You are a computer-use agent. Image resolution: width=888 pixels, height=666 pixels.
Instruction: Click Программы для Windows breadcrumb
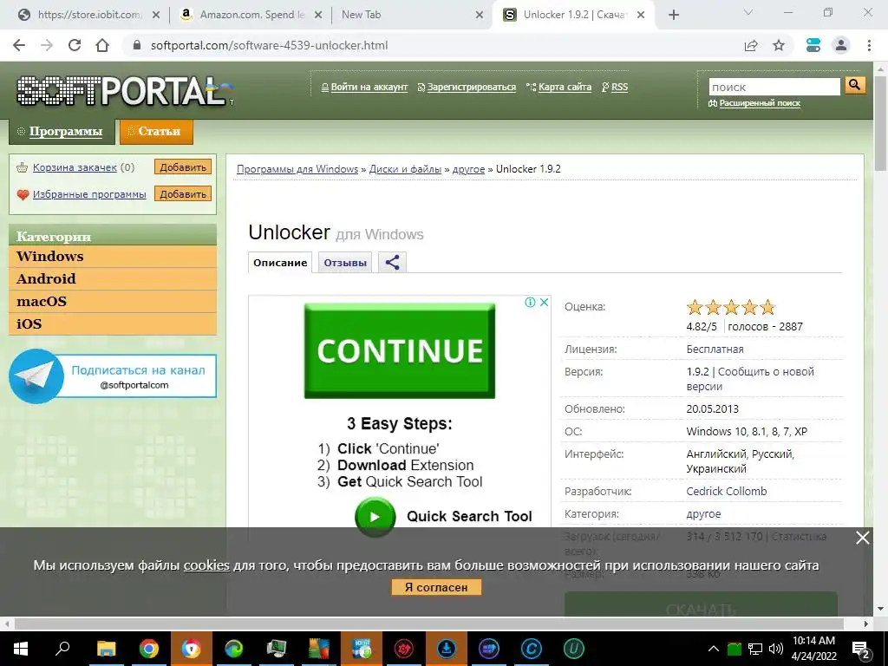pos(297,169)
